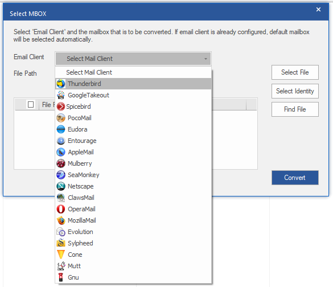
Task: Click the Sylpheed S icon
Action: tap(61, 243)
